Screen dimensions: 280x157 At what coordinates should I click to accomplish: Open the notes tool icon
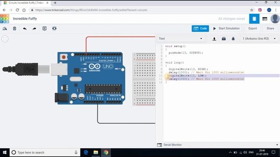pos(45,28)
